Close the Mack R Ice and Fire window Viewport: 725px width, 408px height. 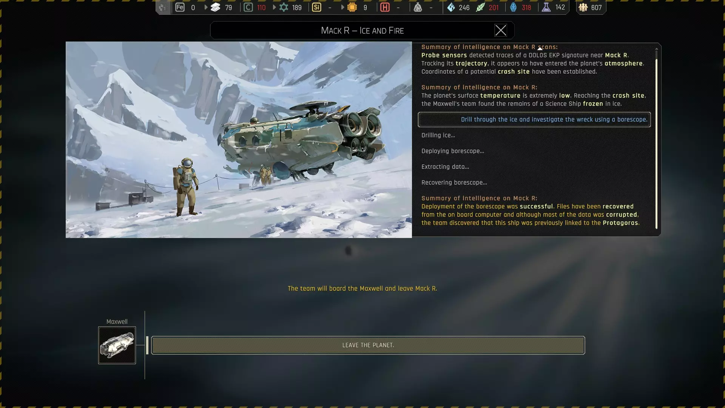pos(500,30)
